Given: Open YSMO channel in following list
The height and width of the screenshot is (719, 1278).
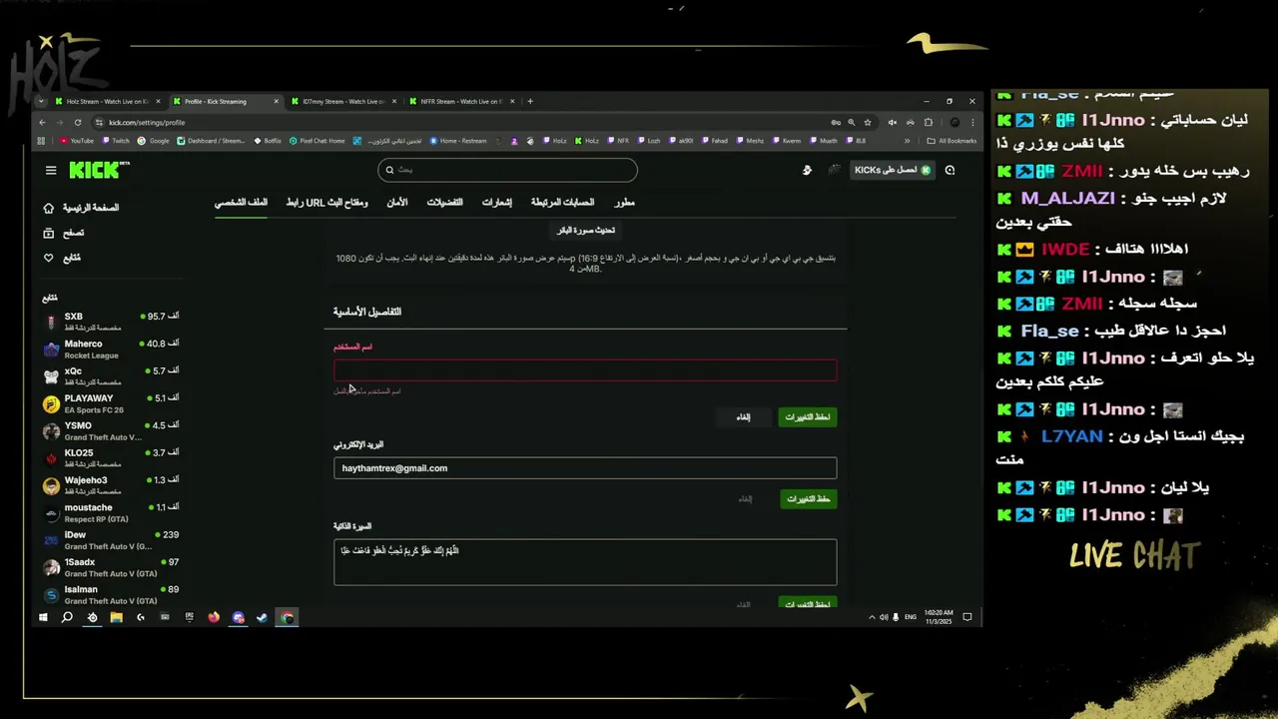Looking at the screenshot, I should coord(111,430).
